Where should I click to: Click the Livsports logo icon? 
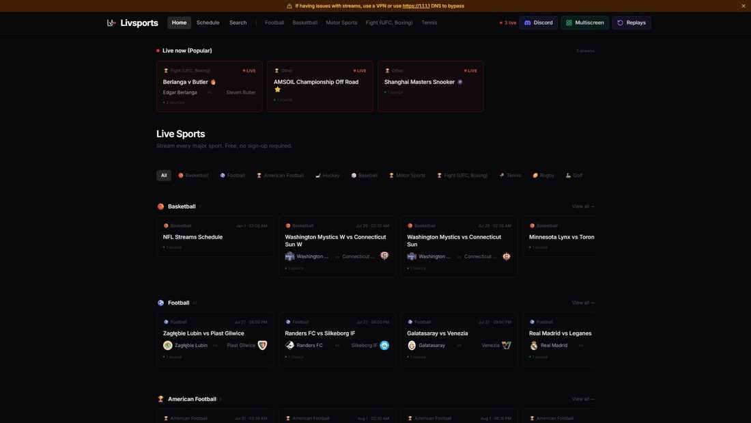[111, 23]
